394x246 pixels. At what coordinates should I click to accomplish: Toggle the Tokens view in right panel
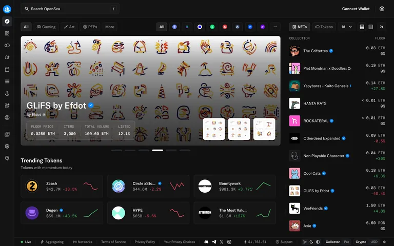pyautogui.click(x=324, y=27)
